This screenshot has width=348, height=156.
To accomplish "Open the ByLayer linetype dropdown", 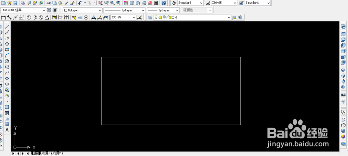I will pyautogui.click(x=124, y=10).
